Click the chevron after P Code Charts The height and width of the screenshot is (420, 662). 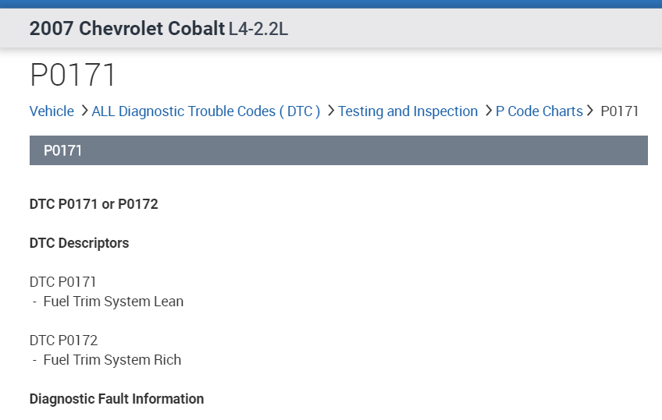(590, 111)
